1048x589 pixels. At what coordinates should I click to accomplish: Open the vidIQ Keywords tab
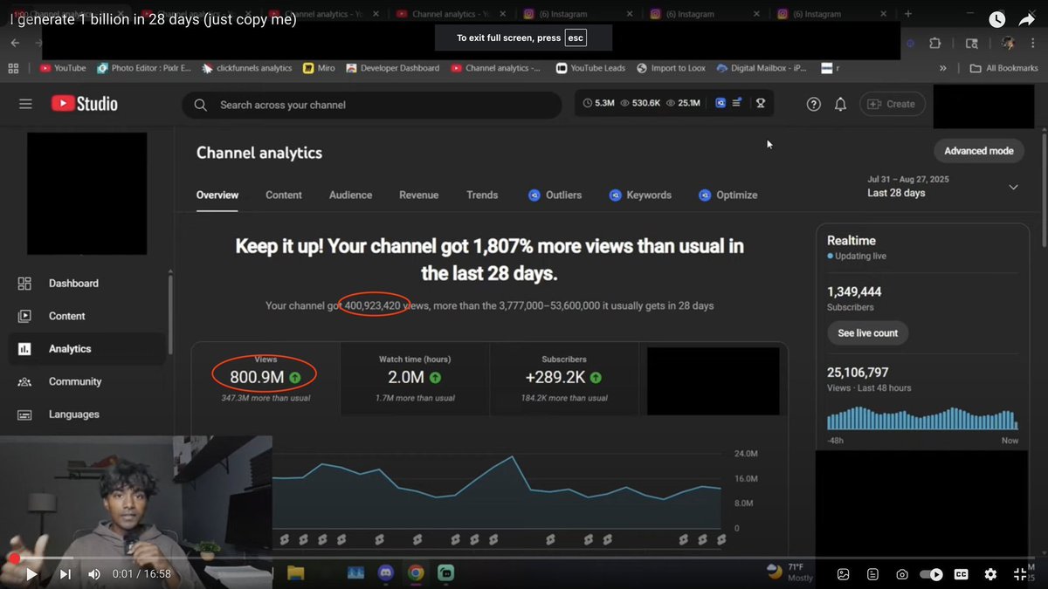(640, 195)
